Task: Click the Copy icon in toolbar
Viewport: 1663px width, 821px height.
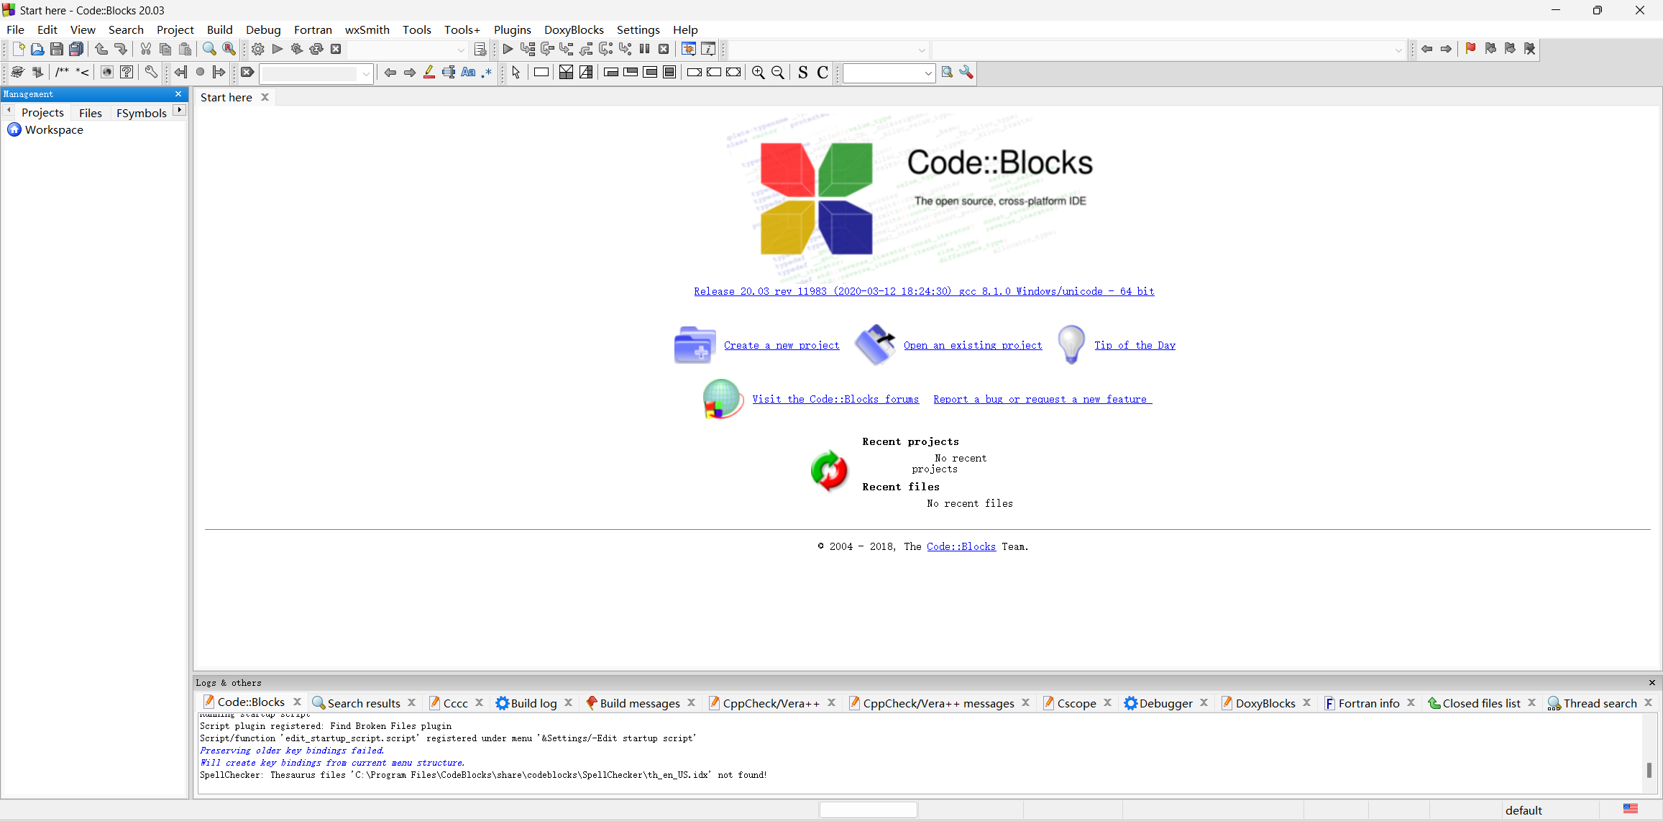Action: (165, 49)
